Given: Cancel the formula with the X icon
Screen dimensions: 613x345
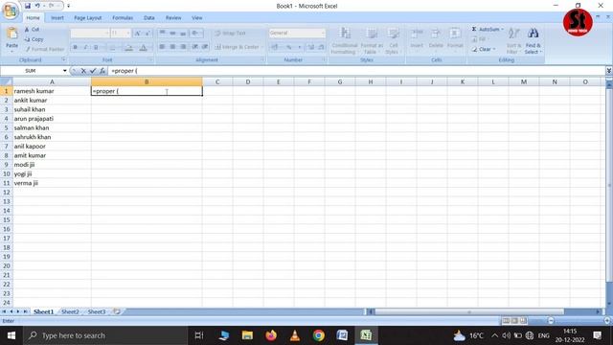Looking at the screenshot, I should point(83,71).
